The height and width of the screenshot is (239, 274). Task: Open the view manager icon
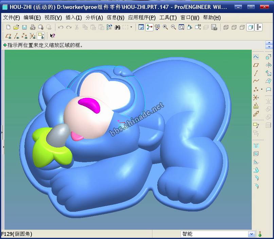214,27
